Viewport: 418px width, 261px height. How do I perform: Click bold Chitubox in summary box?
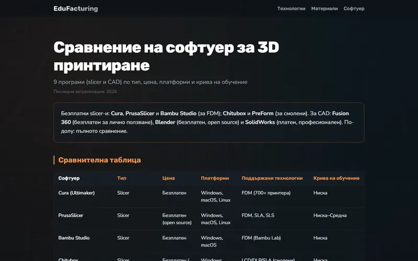(x=234, y=113)
